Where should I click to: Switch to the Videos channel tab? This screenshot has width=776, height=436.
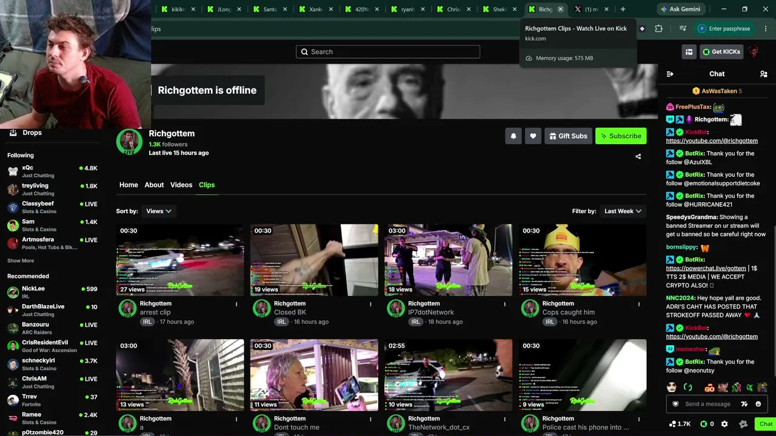tap(181, 185)
